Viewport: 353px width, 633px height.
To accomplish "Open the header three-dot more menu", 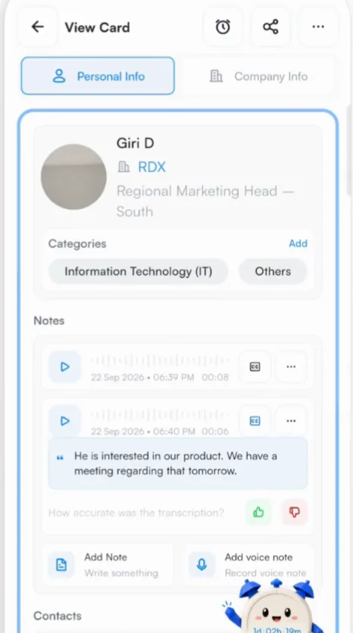I will coord(318,27).
